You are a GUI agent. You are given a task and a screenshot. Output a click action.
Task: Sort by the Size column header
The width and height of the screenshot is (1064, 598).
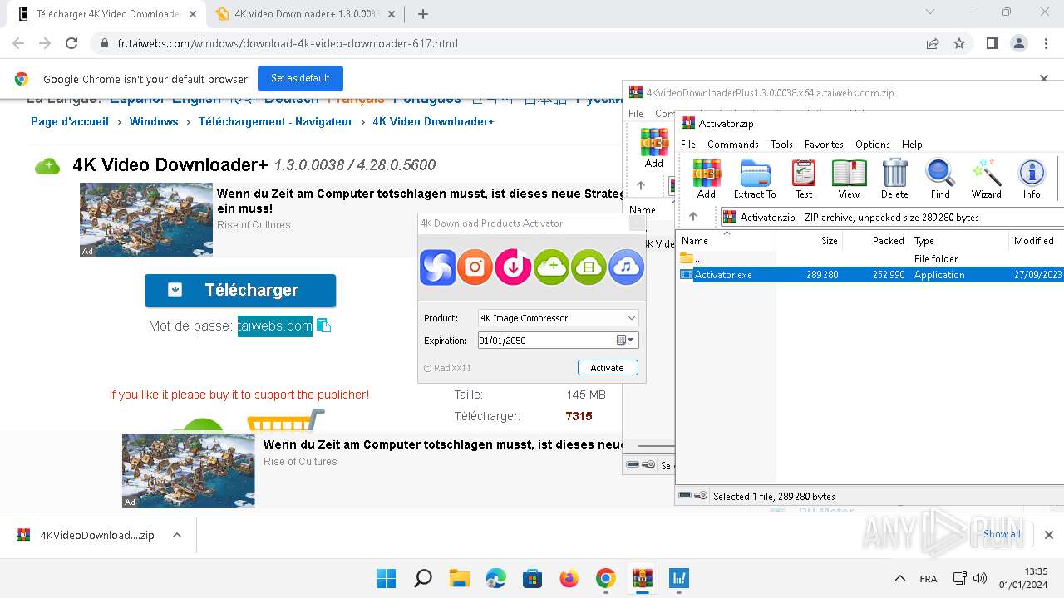coord(810,241)
